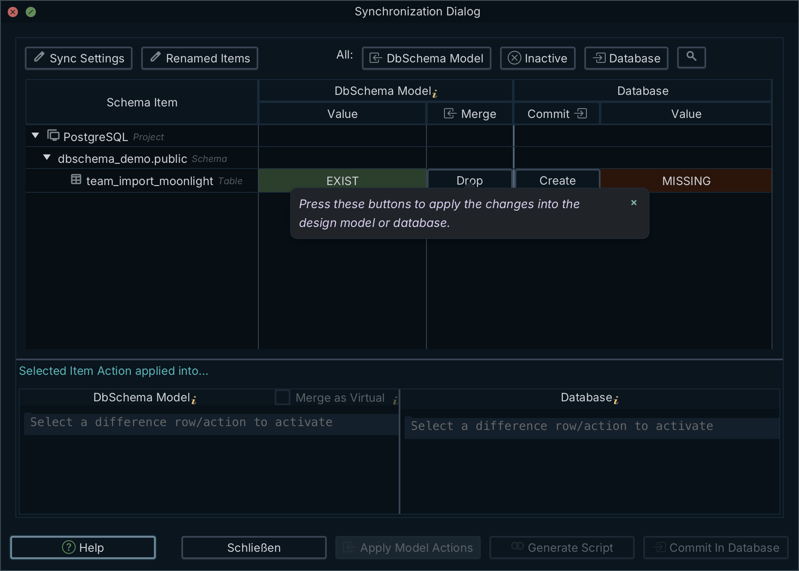Click the Database Value column header
Image resolution: width=799 pixels, height=571 pixels.
[x=686, y=114]
